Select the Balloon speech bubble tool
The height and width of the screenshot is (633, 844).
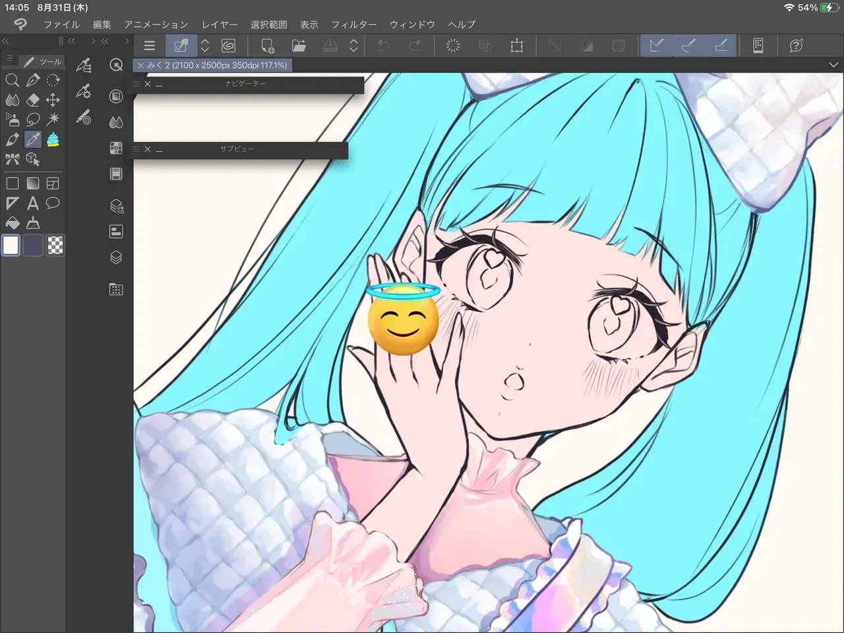[53, 203]
